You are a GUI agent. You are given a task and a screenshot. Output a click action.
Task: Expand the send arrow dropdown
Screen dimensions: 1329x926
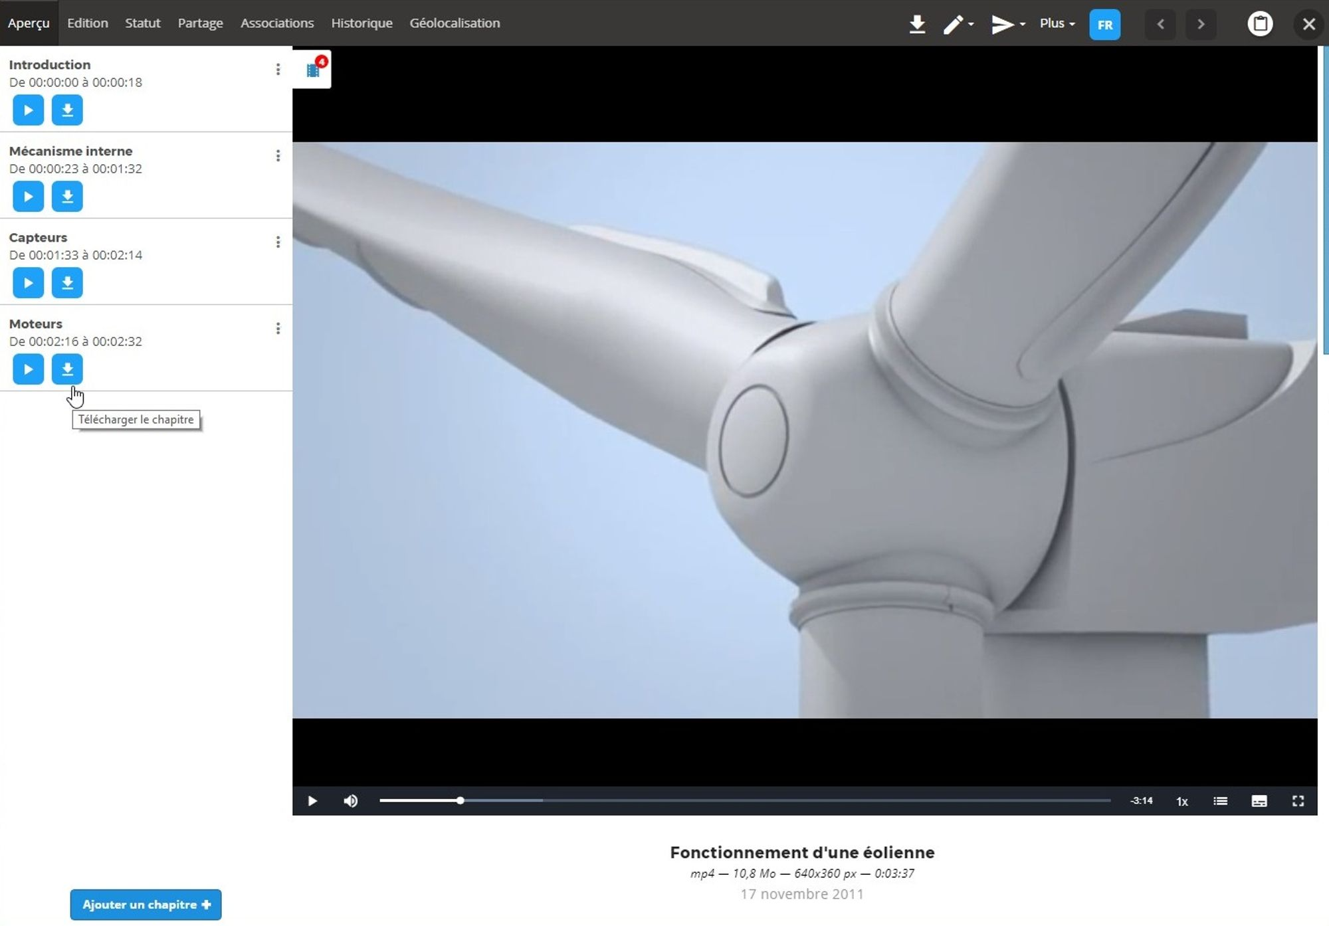1007,25
